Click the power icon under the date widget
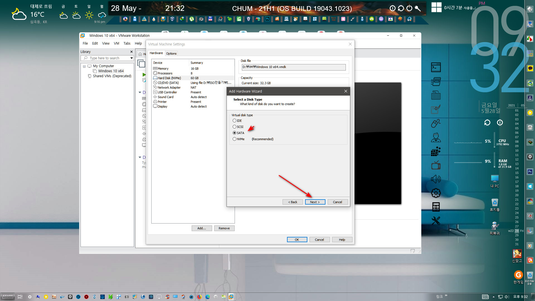Image resolution: width=535 pixels, height=301 pixels. point(500,123)
